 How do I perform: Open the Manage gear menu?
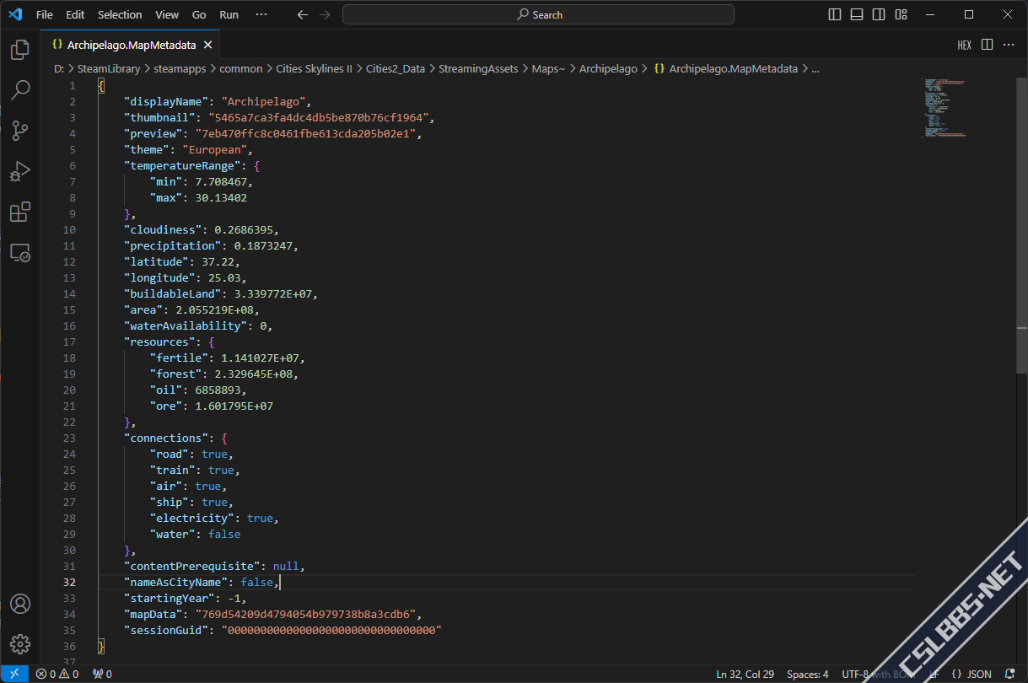(x=20, y=644)
